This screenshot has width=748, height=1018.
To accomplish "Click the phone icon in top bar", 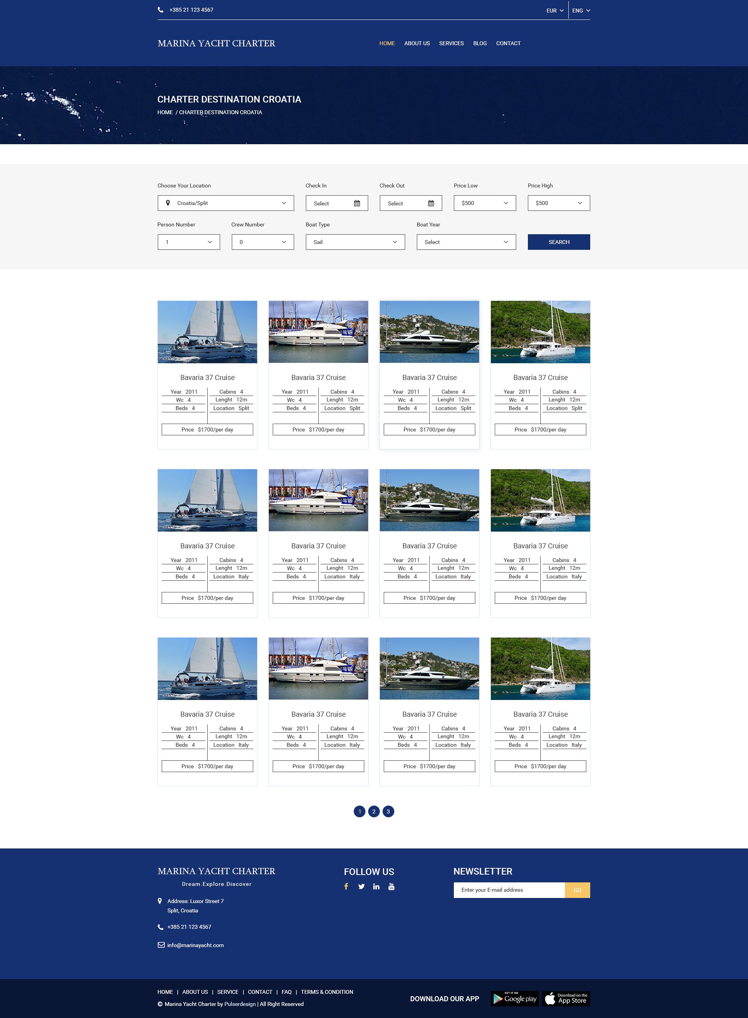I will [x=160, y=10].
